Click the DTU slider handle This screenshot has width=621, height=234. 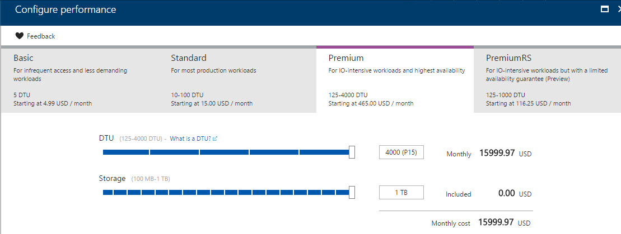352,152
